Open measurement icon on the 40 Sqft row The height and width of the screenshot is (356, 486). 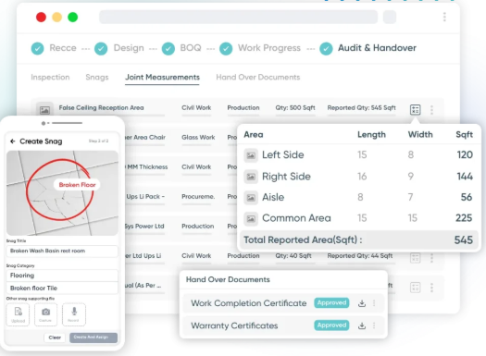click(415, 258)
